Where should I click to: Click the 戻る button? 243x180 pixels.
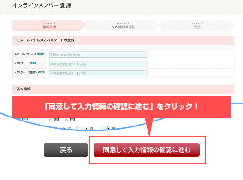(x=66, y=150)
